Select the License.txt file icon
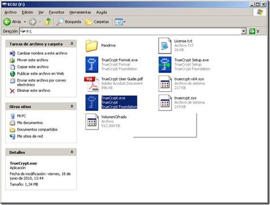This screenshot has width=270, height=205. [165, 46]
